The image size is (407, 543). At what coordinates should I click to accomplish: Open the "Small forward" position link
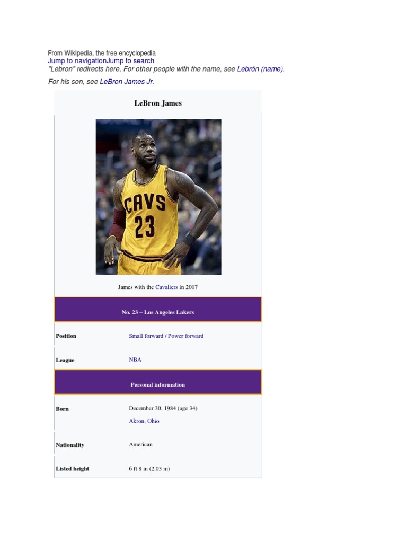coord(146,336)
